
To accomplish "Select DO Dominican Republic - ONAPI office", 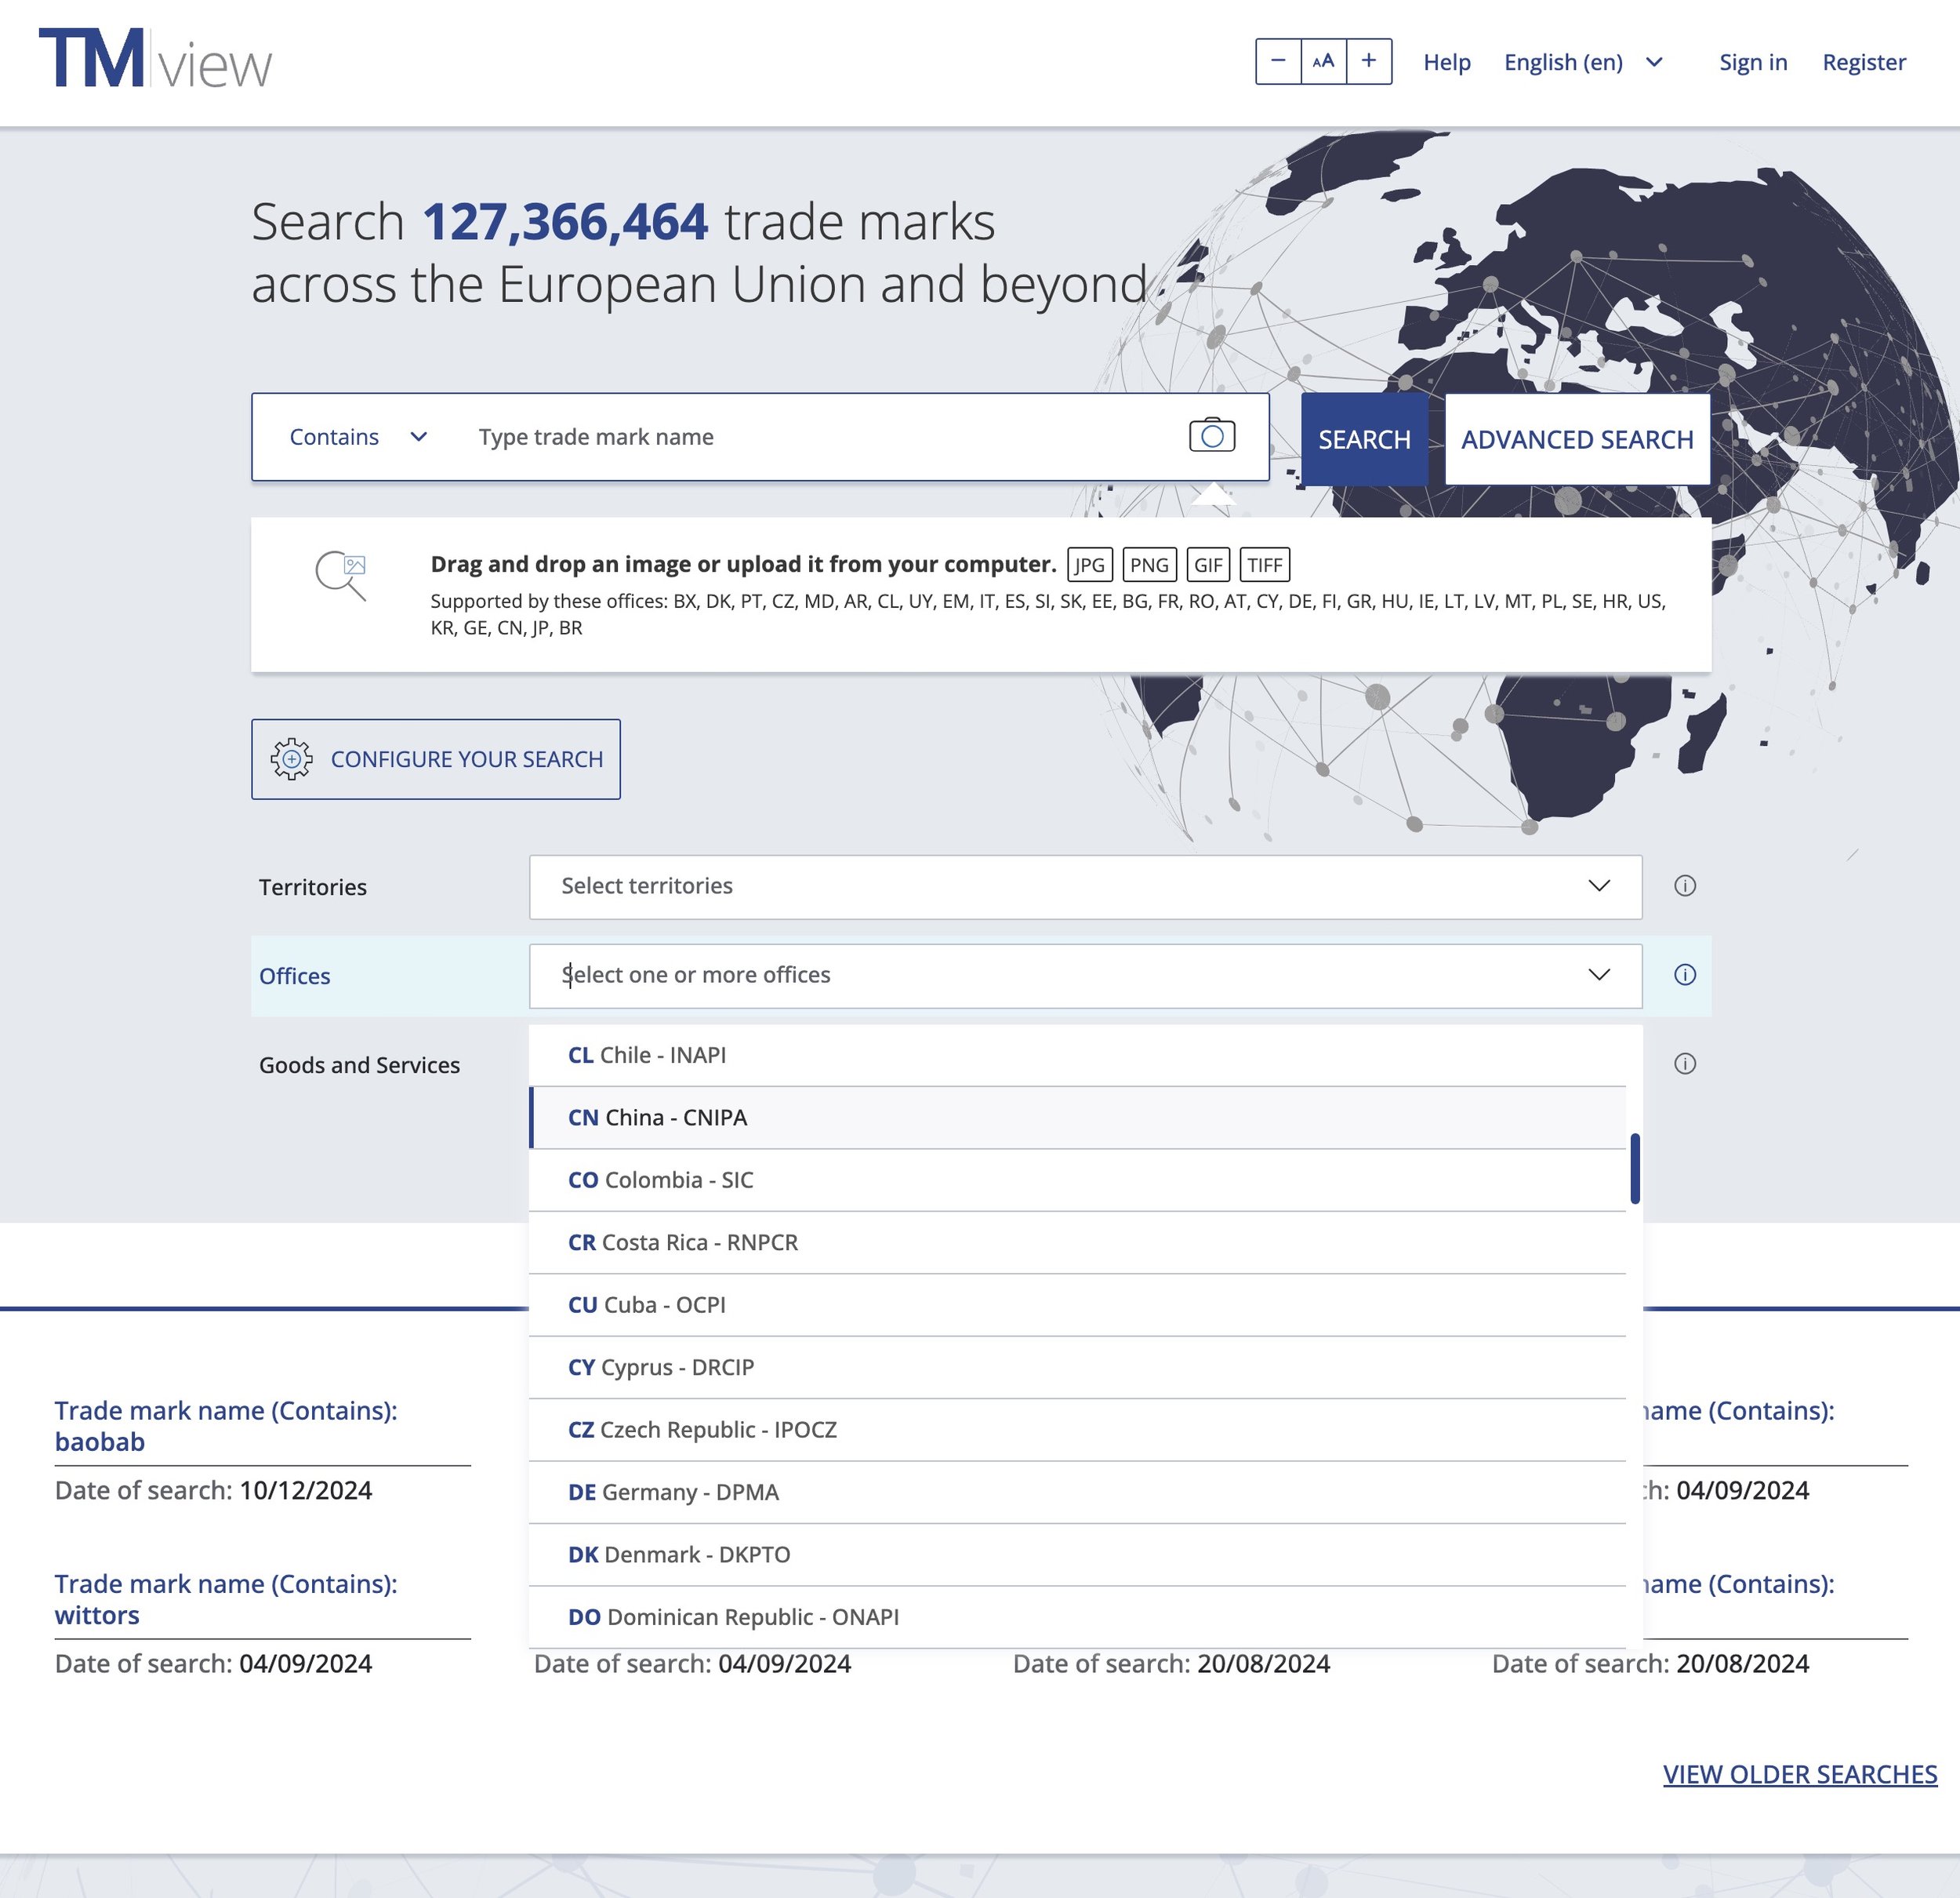I will tap(1077, 1618).
